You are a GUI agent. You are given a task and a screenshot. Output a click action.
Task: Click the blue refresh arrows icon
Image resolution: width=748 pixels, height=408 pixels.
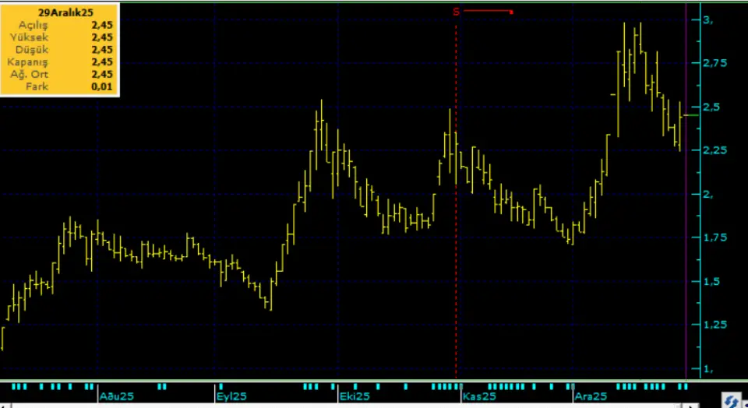[x=732, y=400]
